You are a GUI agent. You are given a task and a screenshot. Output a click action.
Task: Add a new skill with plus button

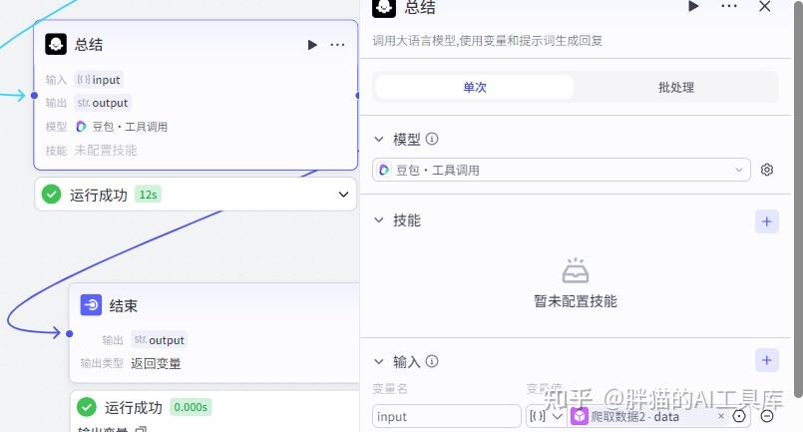767,221
